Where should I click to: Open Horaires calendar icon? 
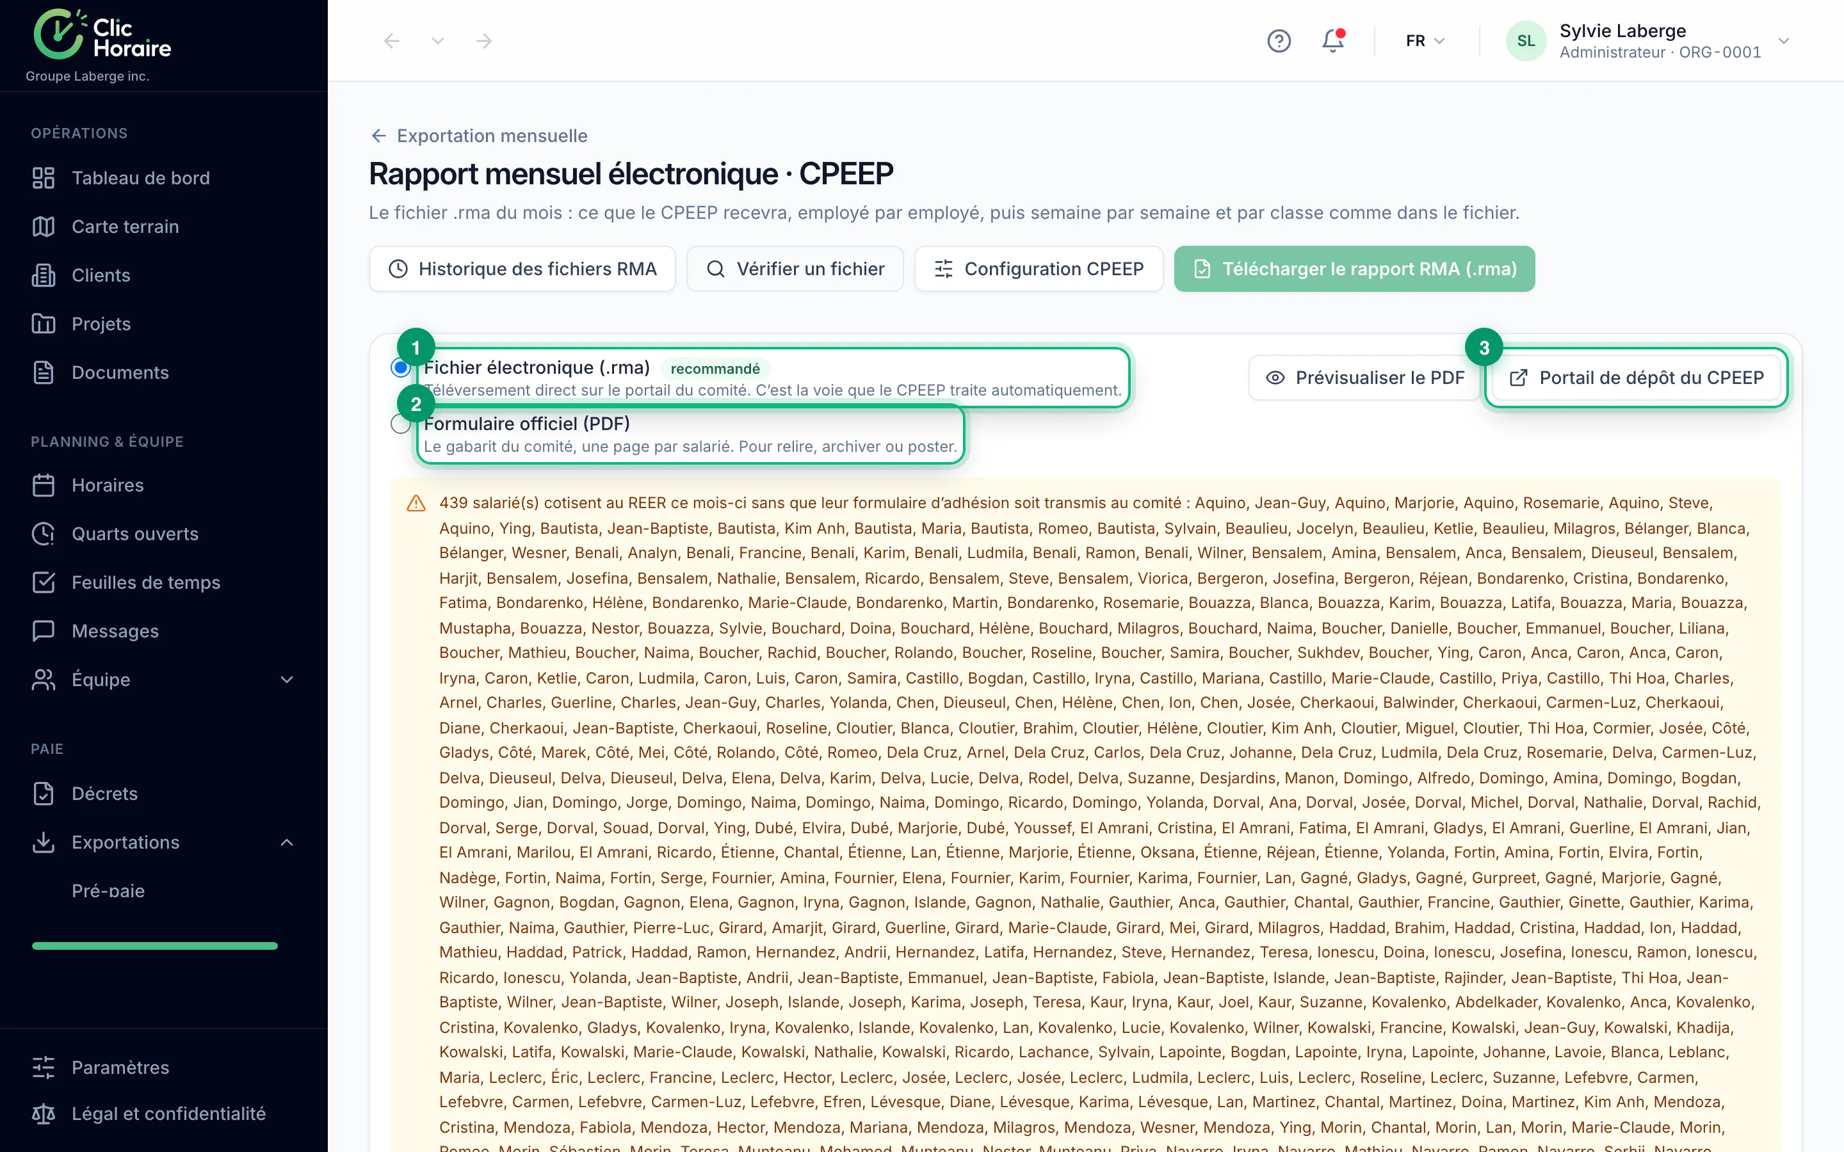44,485
